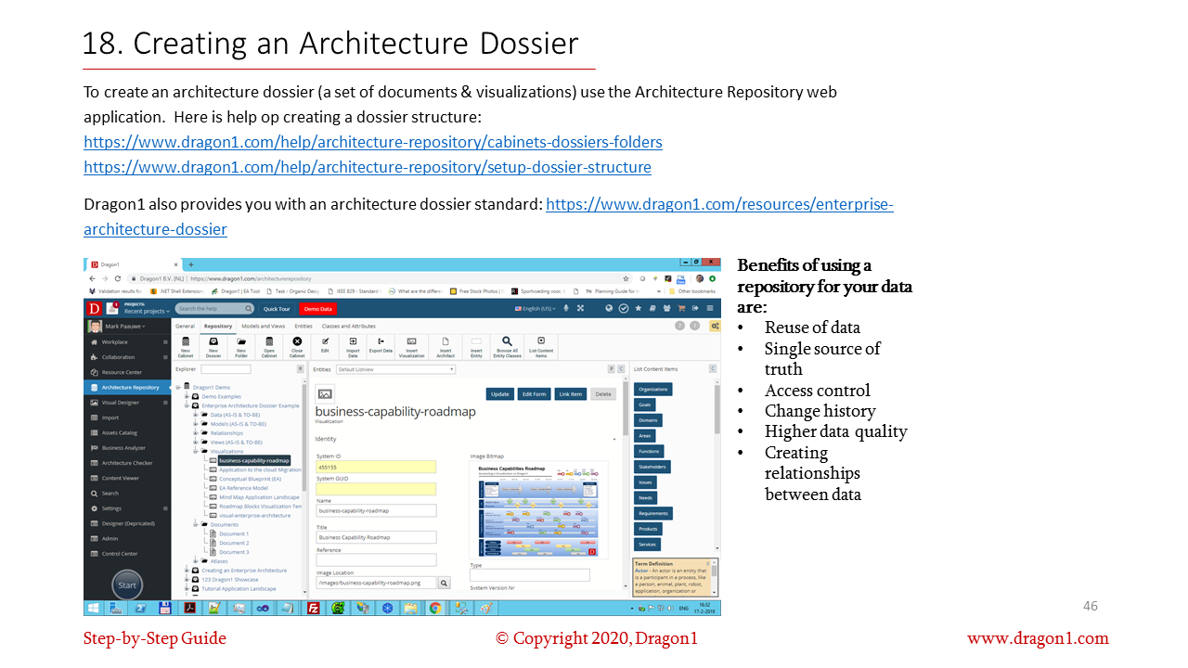Click the Title input field
Viewport: 1188px width, 668px height.
(376, 537)
